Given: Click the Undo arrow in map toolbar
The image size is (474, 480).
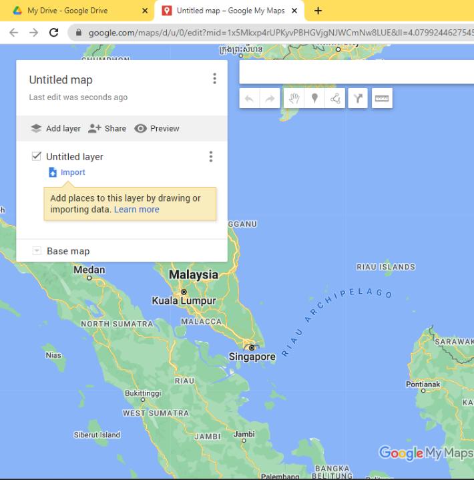Looking at the screenshot, I should [249, 99].
